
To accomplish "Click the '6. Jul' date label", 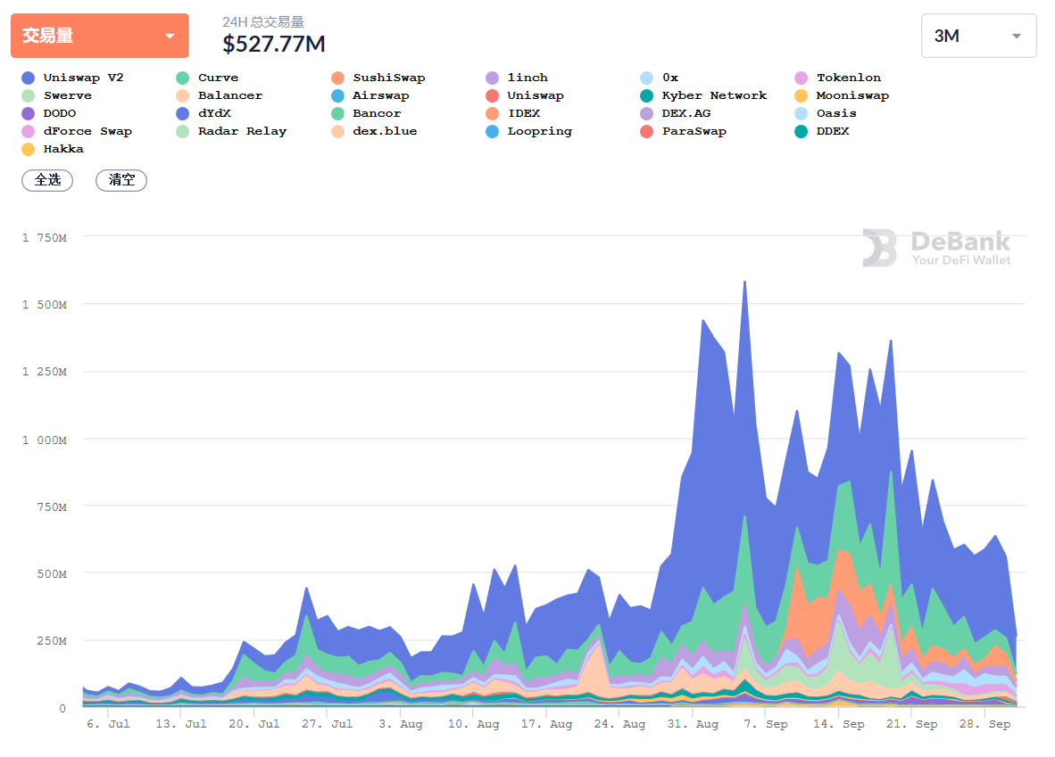I will tap(108, 724).
